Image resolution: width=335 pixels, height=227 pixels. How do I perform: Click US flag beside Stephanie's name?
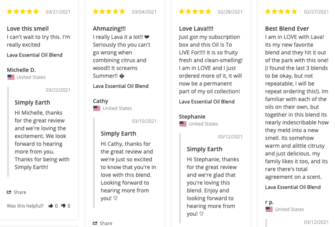pyautogui.click(x=183, y=124)
